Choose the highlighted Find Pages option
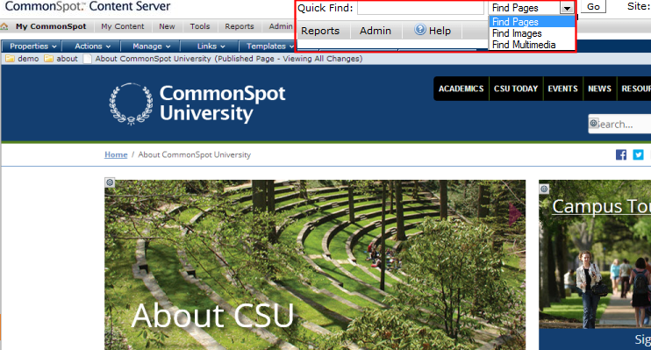The width and height of the screenshot is (651, 350). click(532, 22)
